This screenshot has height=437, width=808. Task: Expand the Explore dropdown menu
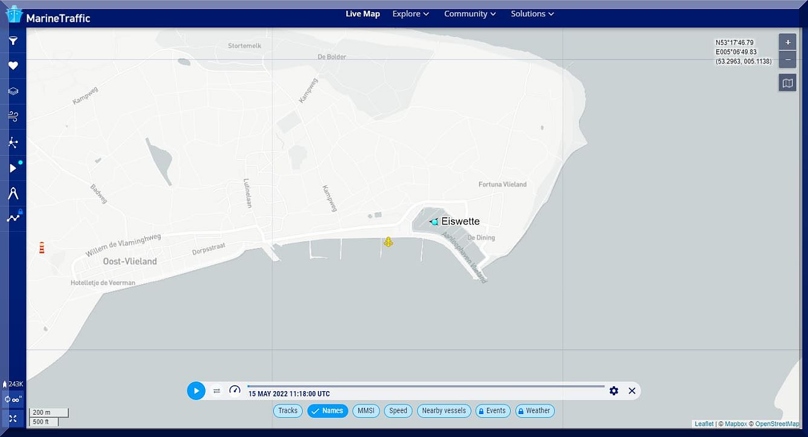pos(410,14)
